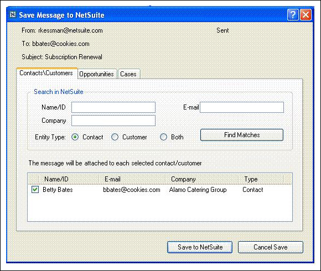Click the Search in NetSuite group label
The width and height of the screenshot is (321, 271).
(x=59, y=92)
